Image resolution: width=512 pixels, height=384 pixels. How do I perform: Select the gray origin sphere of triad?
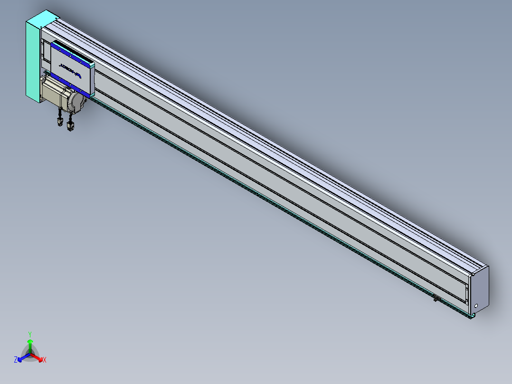click(30, 354)
